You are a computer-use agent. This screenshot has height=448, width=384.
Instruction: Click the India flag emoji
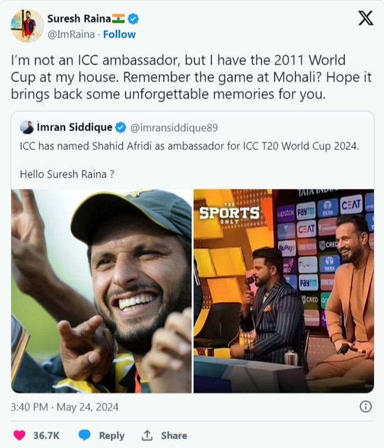(118, 19)
